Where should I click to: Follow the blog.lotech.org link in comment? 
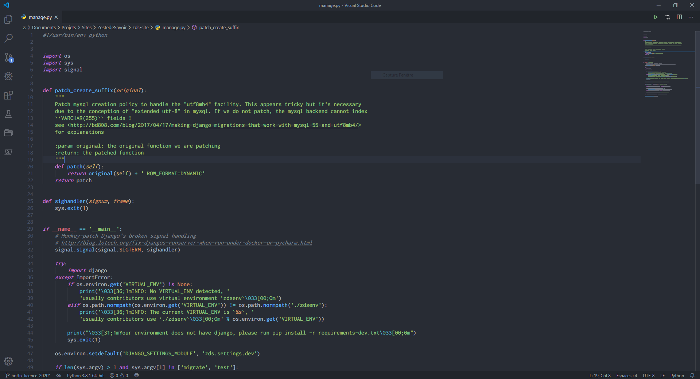click(x=187, y=243)
